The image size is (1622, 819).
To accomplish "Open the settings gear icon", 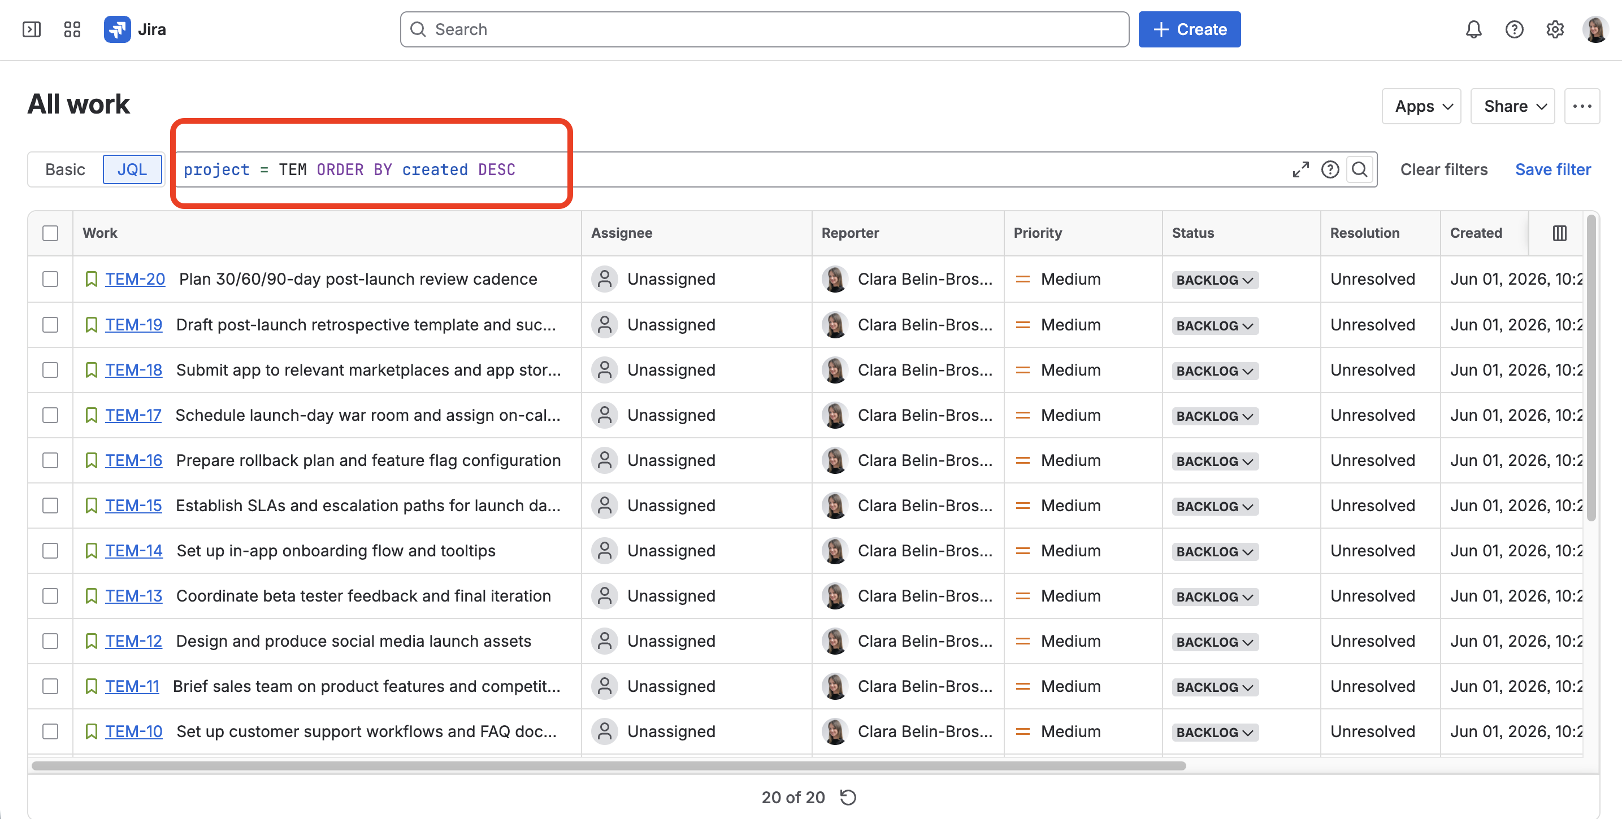I will (x=1555, y=29).
